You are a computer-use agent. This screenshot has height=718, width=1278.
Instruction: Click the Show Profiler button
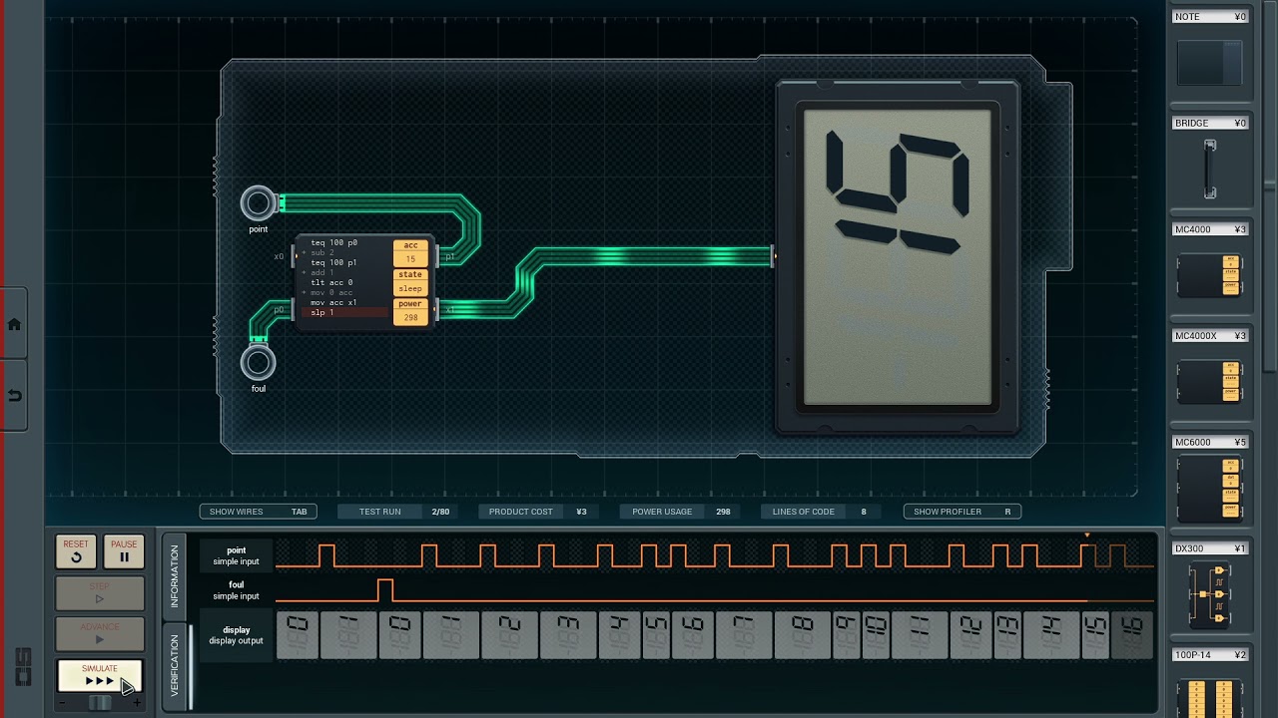point(961,512)
